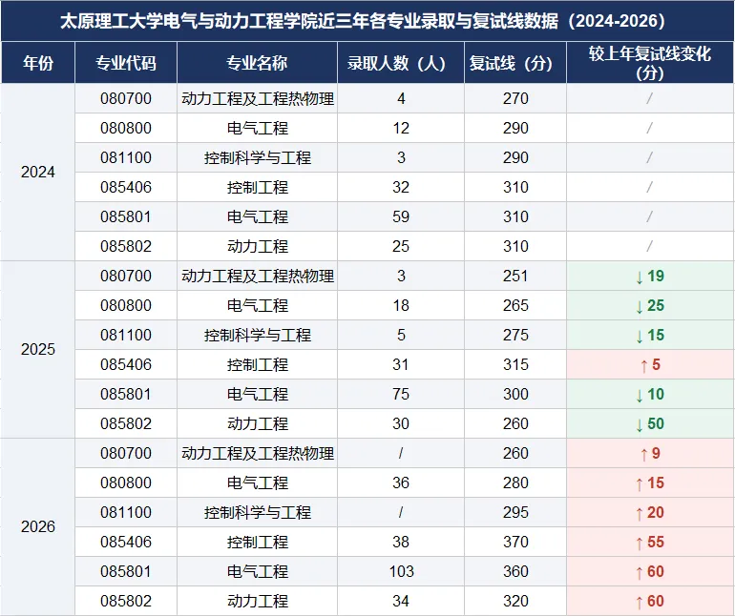Select the 2026 year cell

click(38, 527)
